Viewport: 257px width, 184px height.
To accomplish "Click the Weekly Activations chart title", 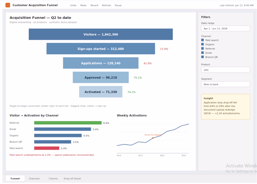I will tap(131, 116).
